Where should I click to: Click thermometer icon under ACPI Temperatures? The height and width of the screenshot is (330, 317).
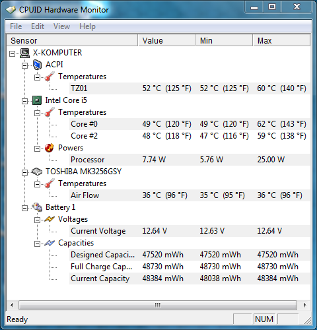coord(50,77)
